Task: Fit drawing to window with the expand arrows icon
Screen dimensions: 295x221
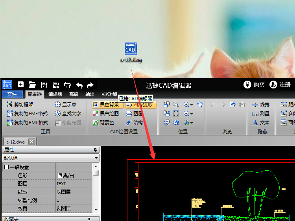Action: [176, 113]
